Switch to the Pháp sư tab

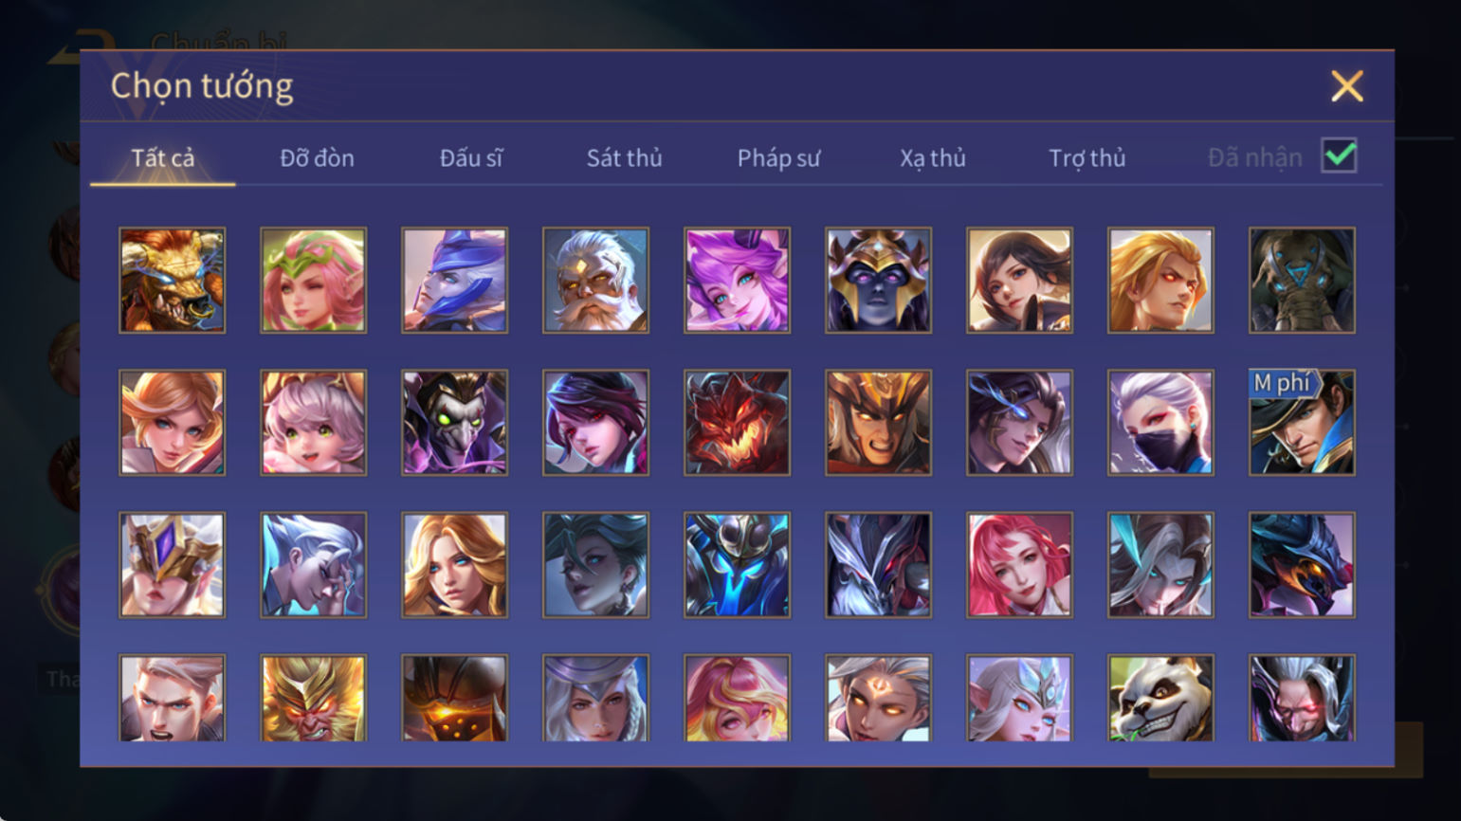778,157
